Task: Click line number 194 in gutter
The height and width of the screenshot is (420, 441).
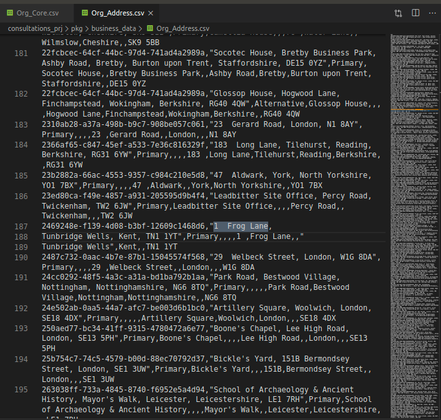Action: pos(21,359)
